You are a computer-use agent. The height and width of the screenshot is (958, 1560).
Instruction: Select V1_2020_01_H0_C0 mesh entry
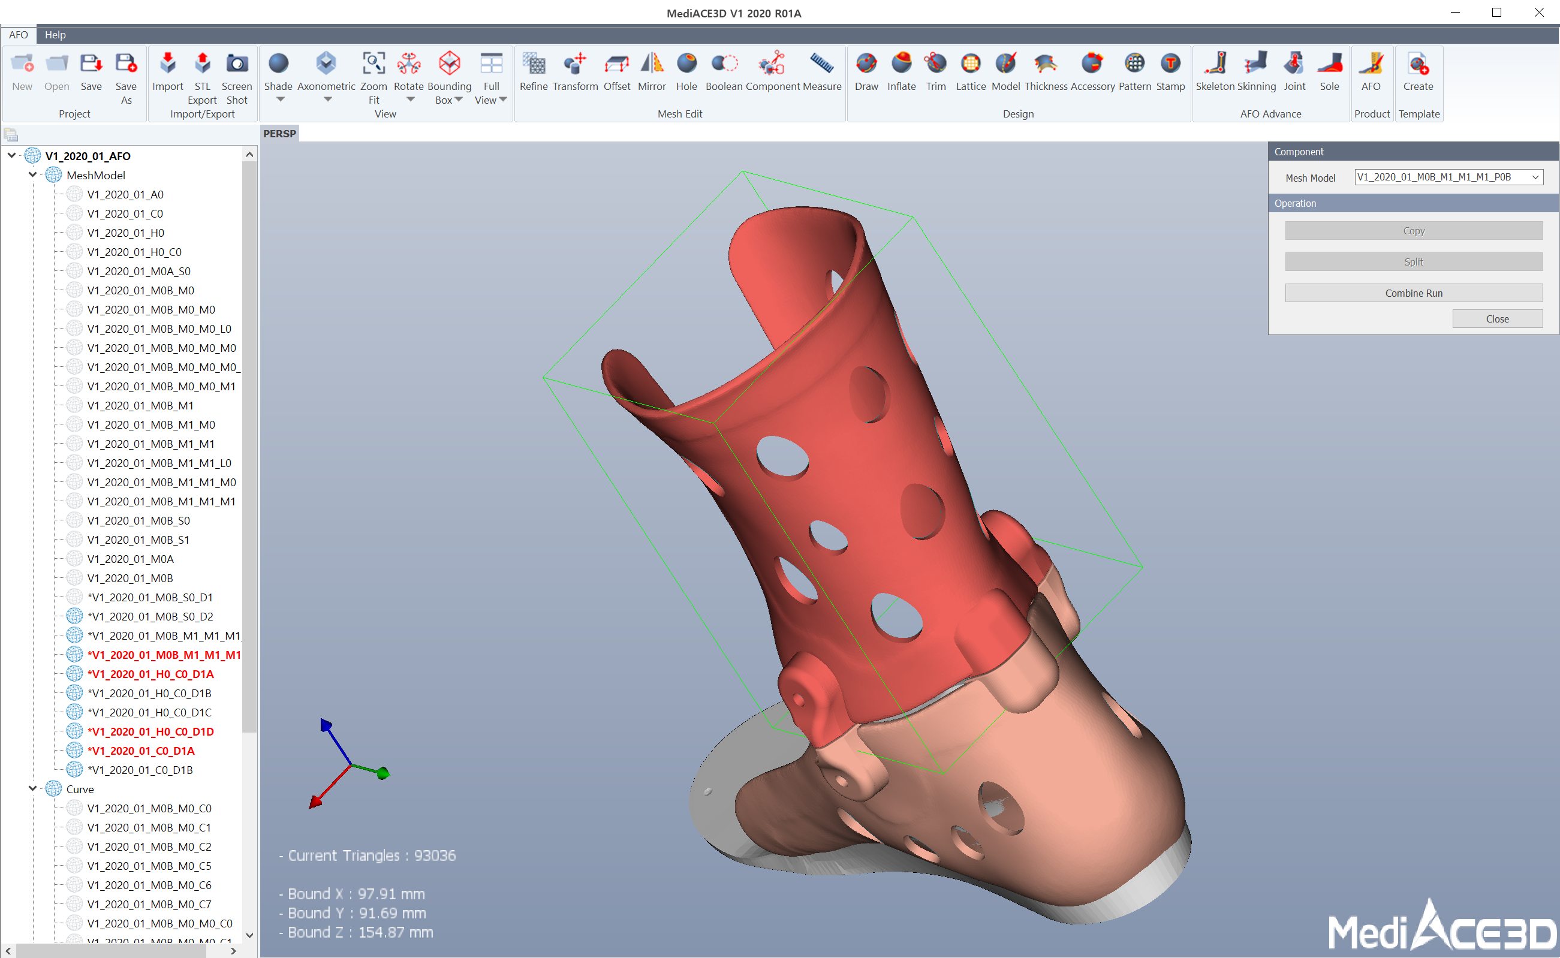pyautogui.click(x=134, y=252)
